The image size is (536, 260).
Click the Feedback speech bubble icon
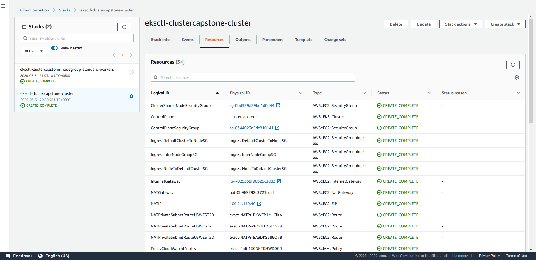point(8,256)
